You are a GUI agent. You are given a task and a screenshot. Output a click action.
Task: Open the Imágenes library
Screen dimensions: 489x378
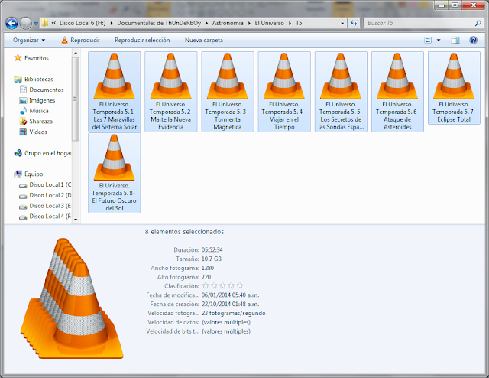(x=37, y=100)
